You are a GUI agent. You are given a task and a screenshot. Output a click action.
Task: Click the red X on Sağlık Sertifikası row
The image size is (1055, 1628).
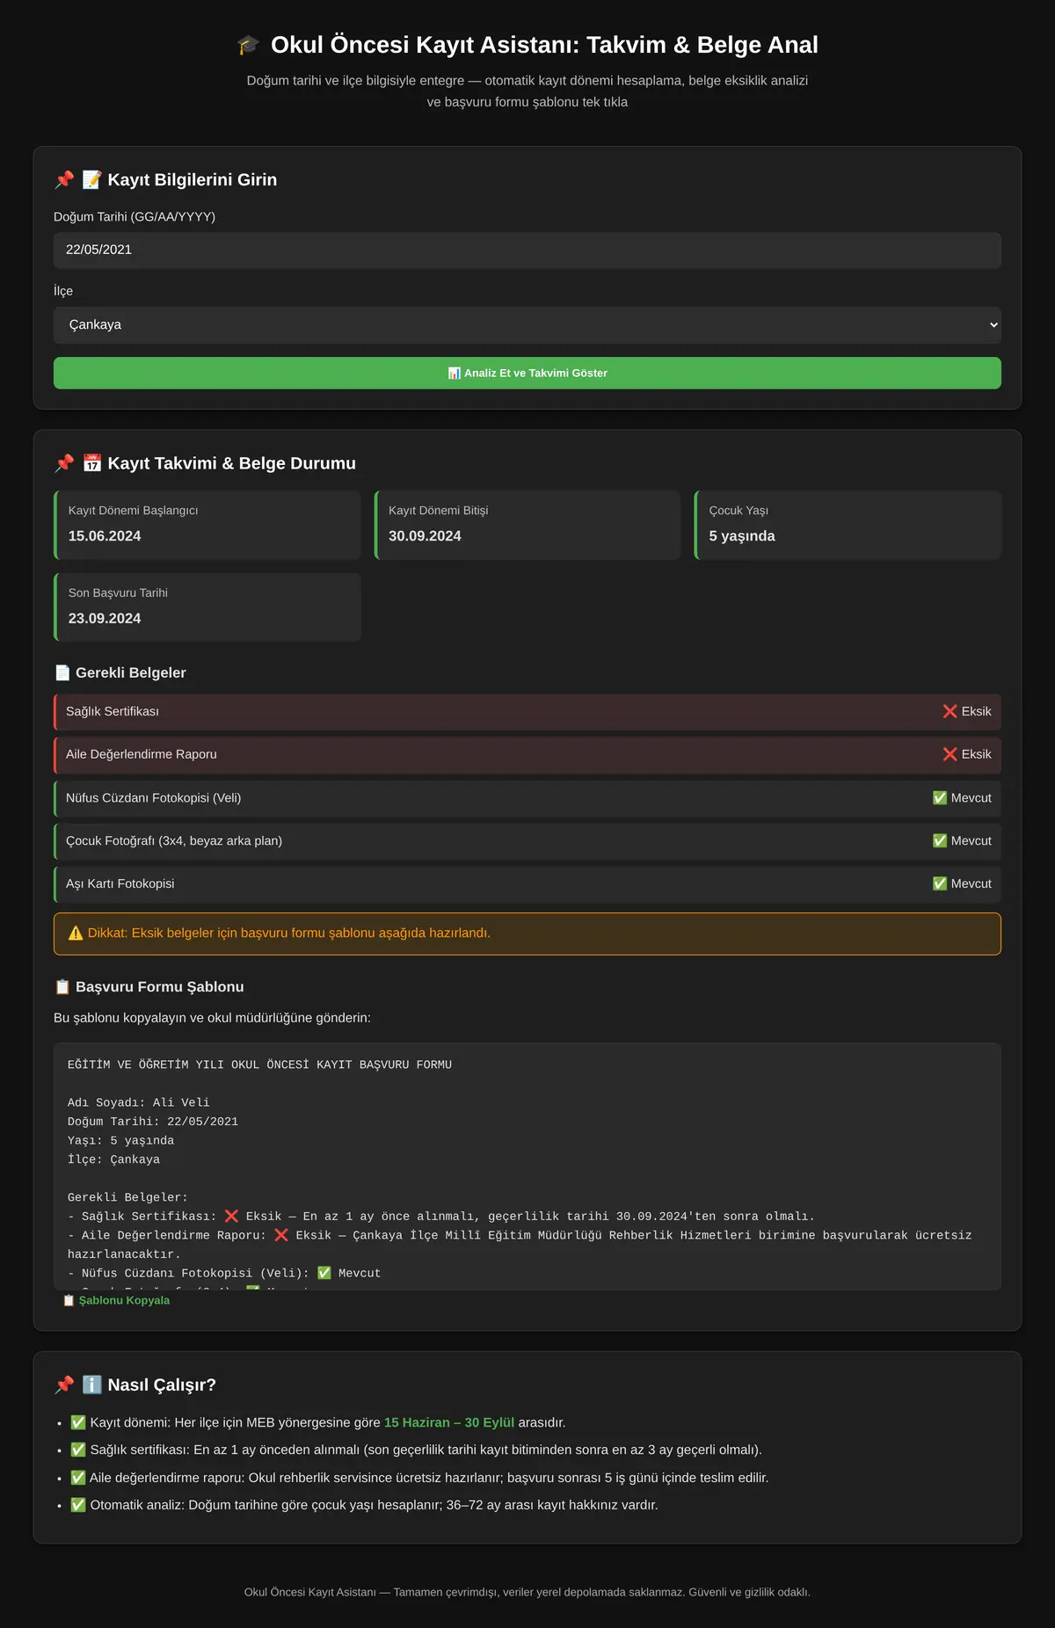949,711
